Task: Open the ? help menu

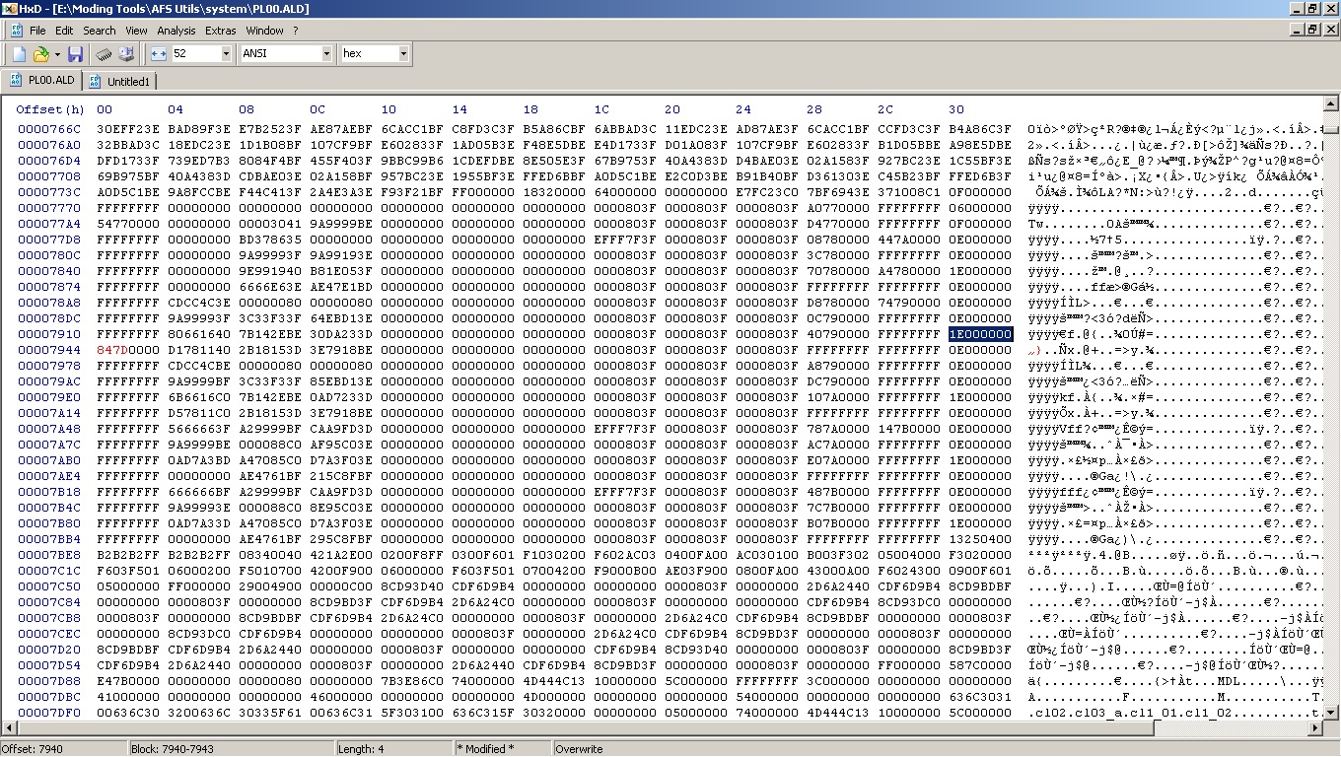Action: click(296, 31)
